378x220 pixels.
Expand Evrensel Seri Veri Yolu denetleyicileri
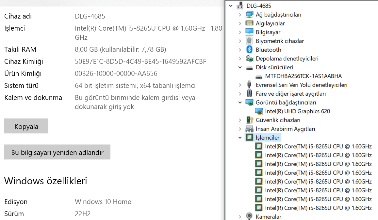240,85
